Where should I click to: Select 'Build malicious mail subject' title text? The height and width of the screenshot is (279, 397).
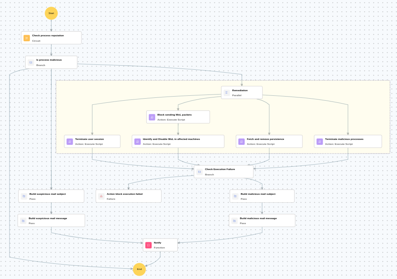[x=258, y=194]
